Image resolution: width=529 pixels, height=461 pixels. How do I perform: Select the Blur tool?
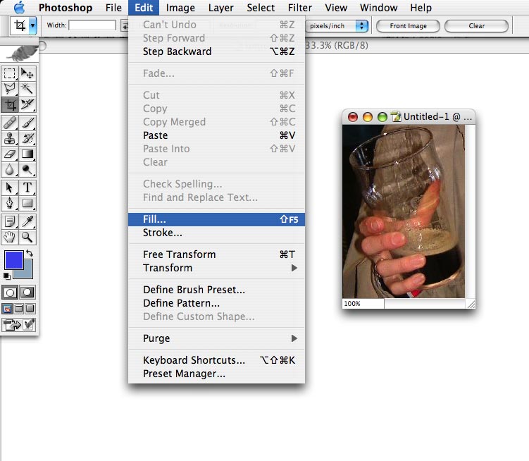(x=9, y=170)
